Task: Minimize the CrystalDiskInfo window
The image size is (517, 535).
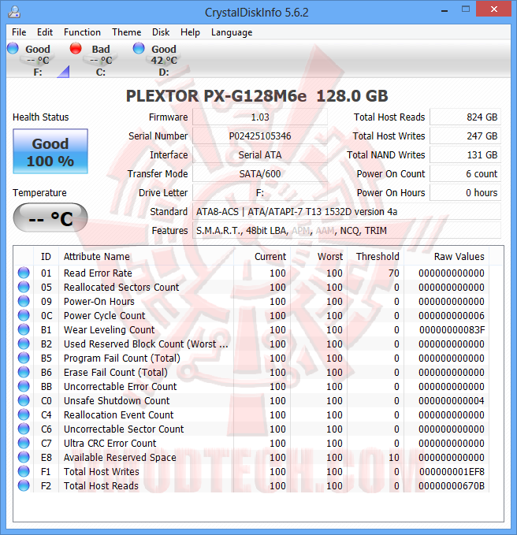Action: pos(444,10)
